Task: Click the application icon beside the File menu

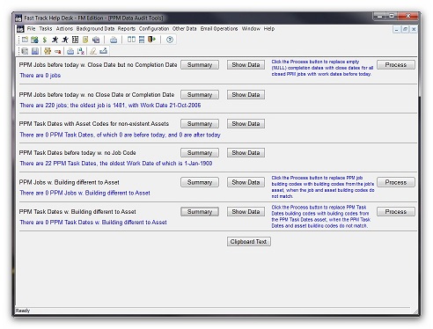Action: (x=20, y=29)
